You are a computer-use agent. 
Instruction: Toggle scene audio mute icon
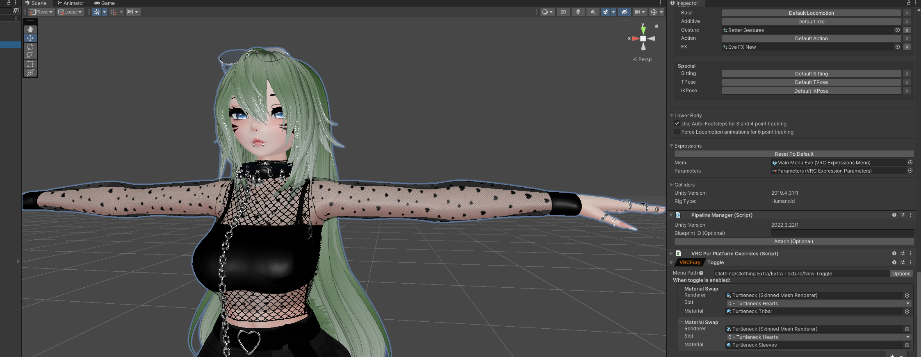593,12
